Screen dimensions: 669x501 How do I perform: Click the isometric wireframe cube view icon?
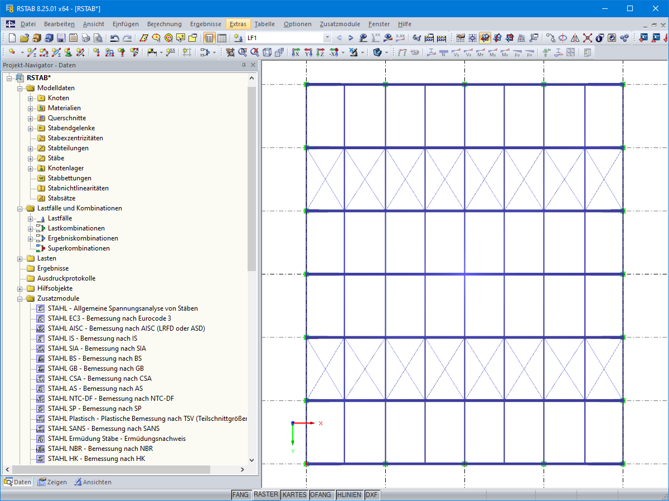tap(267, 52)
